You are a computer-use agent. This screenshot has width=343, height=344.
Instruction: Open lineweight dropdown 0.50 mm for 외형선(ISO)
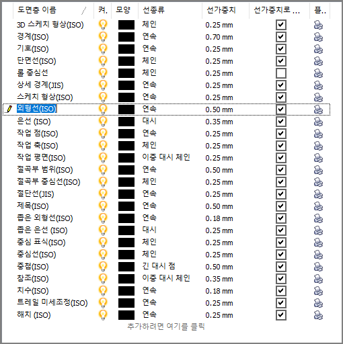219,110
